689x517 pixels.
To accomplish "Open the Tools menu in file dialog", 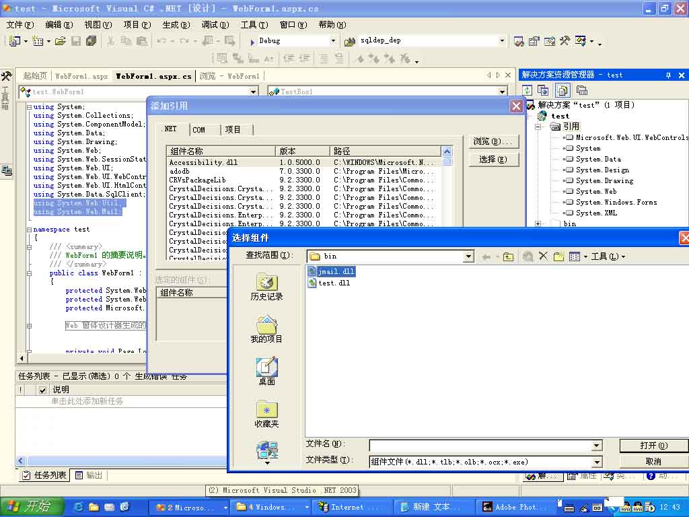I will tap(608, 256).
